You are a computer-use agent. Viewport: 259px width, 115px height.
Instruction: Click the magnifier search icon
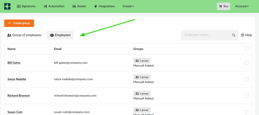pyautogui.click(x=234, y=35)
